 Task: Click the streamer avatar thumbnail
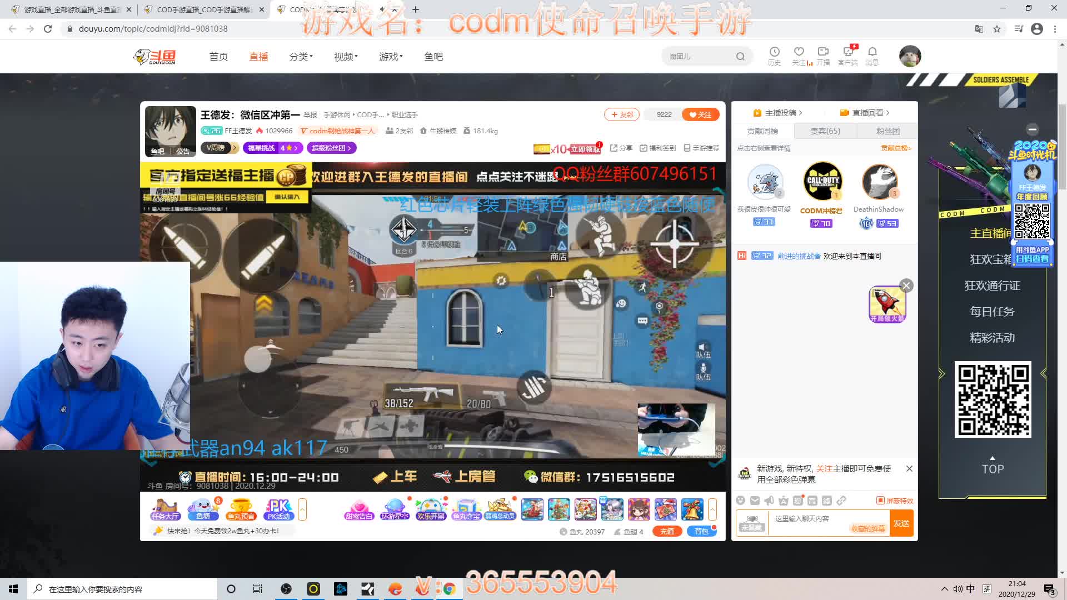[171, 132]
